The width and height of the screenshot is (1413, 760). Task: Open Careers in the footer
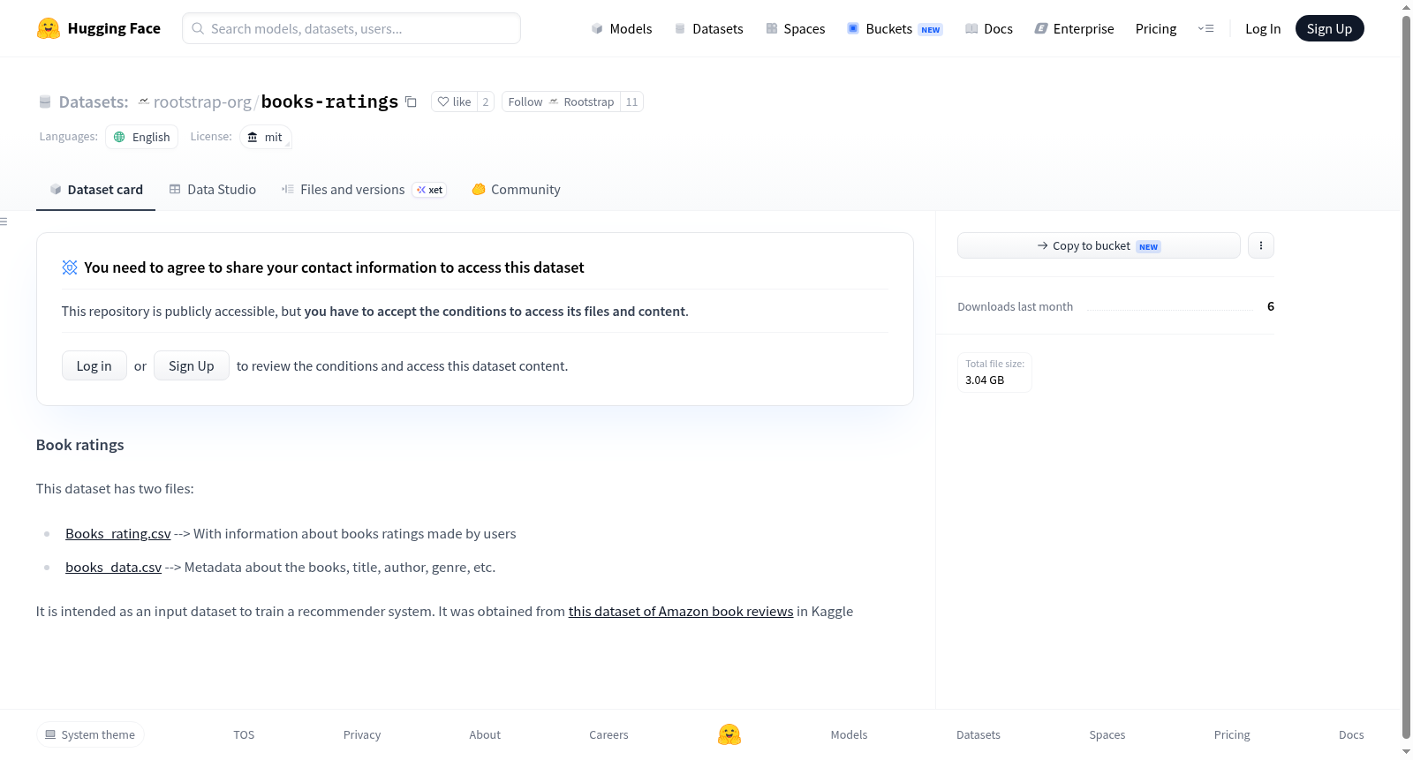pyautogui.click(x=608, y=734)
